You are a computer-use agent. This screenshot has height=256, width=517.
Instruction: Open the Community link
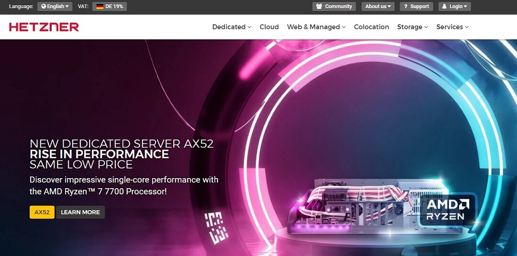pos(334,6)
